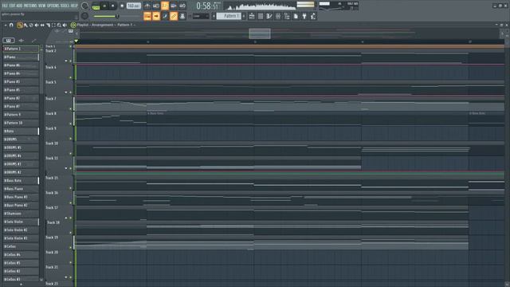This screenshot has width=510, height=287.
Task: Select the playlist Playback speaker tool
Action: 65,25
